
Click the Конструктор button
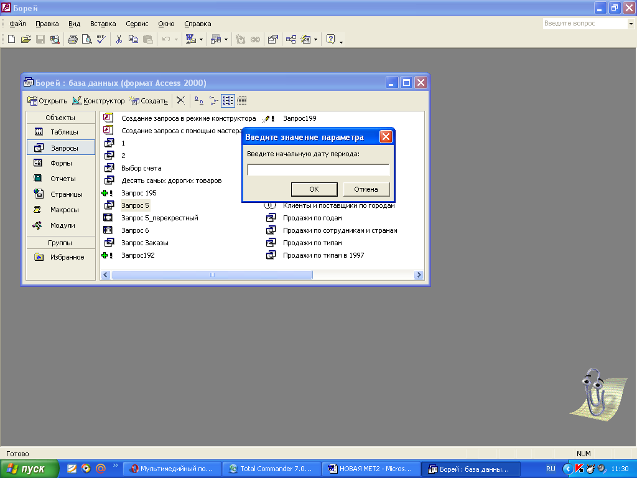98,101
